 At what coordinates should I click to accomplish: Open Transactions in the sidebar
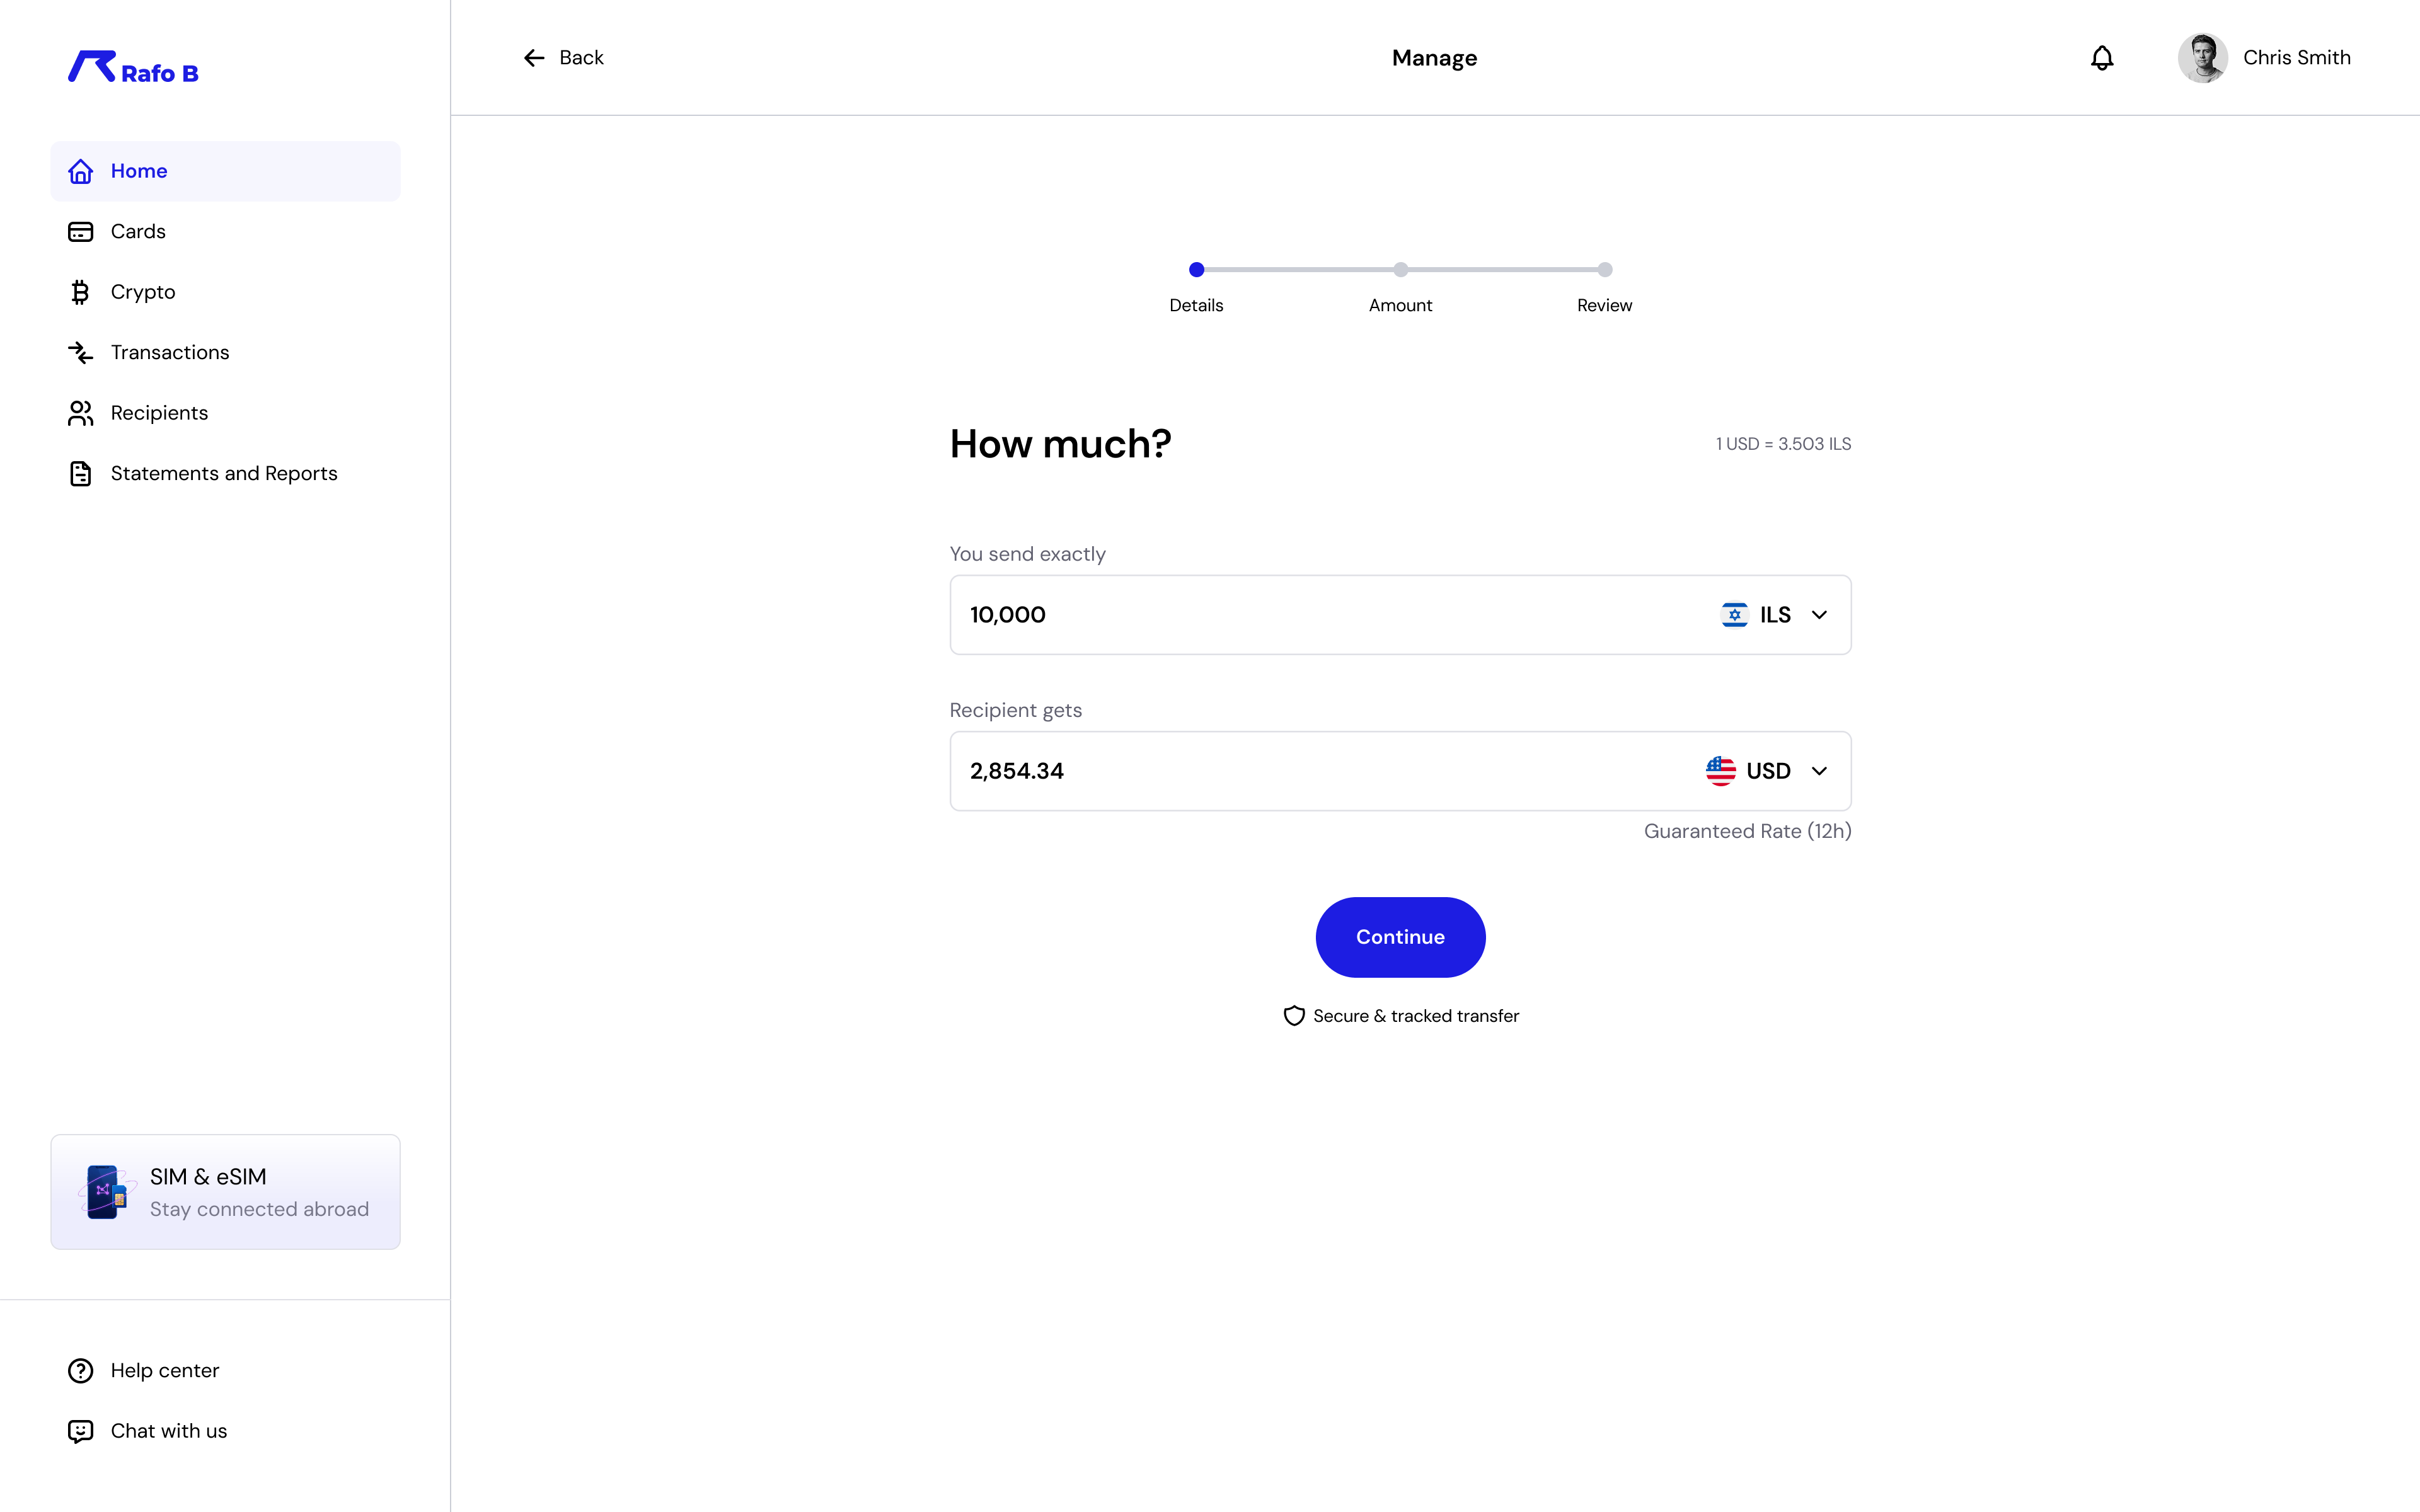point(170,353)
